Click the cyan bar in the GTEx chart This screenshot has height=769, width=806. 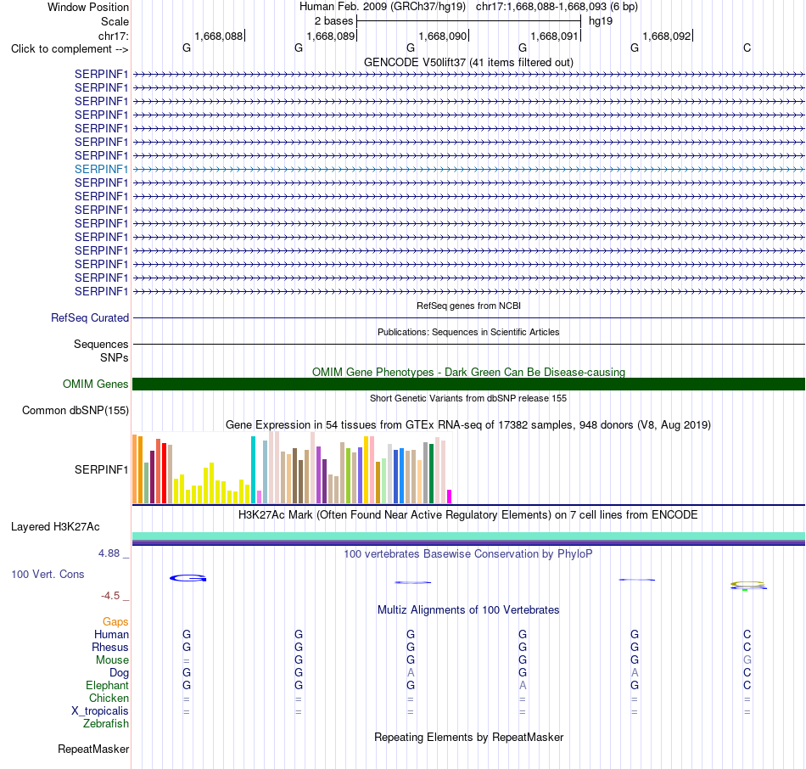click(253, 469)
